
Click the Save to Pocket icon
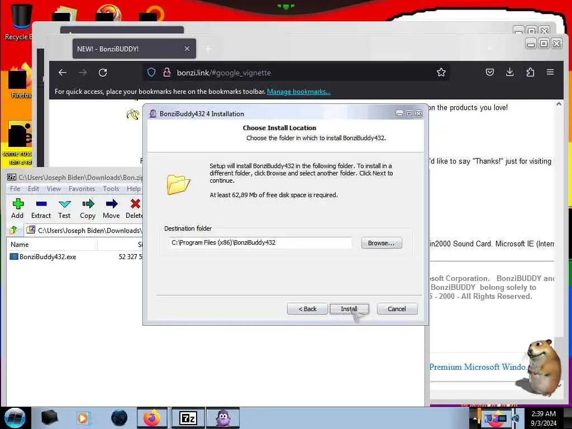point(490,72)
